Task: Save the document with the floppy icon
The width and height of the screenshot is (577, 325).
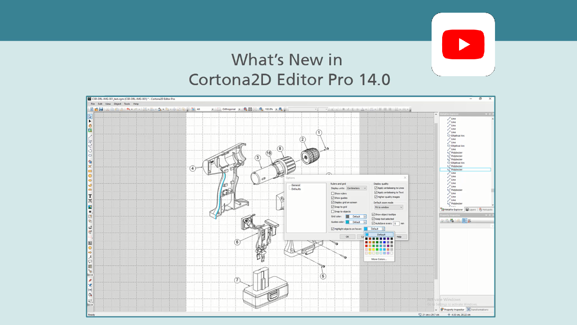Action: coord(101,109)
